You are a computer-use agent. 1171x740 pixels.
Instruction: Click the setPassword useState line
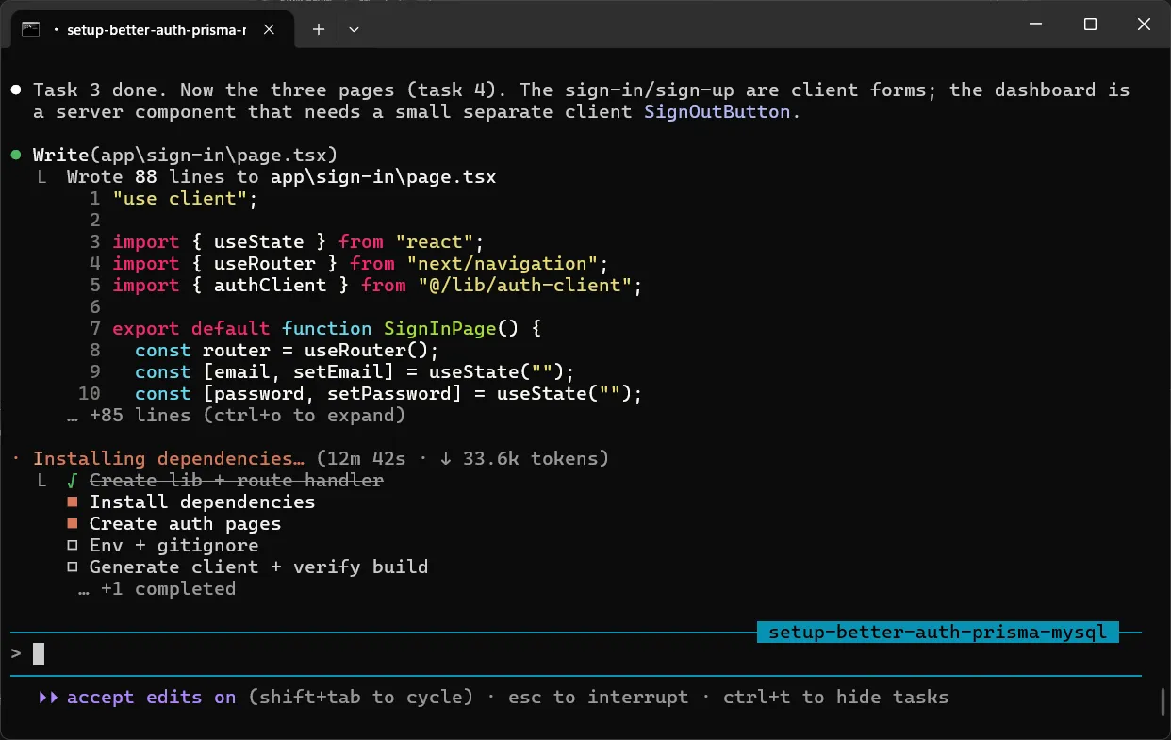click(x=388, y=393)
